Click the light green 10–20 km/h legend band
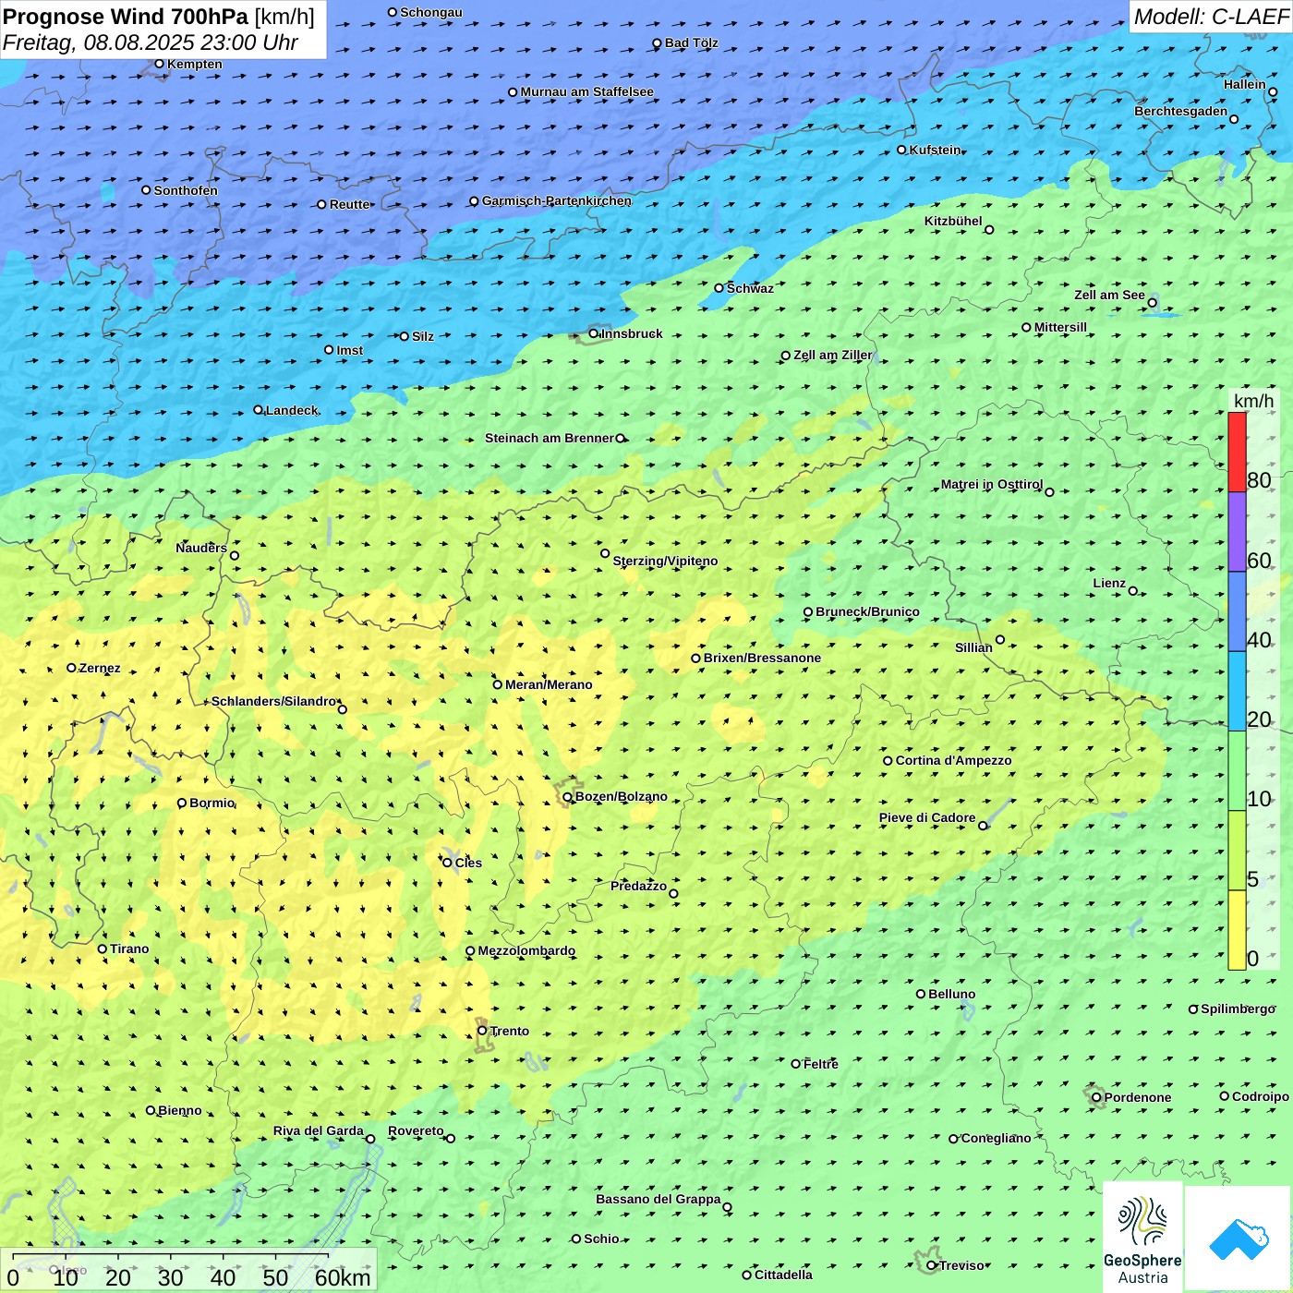The width and height of the screenshot is (1293, 1293). click(1237, 771)
